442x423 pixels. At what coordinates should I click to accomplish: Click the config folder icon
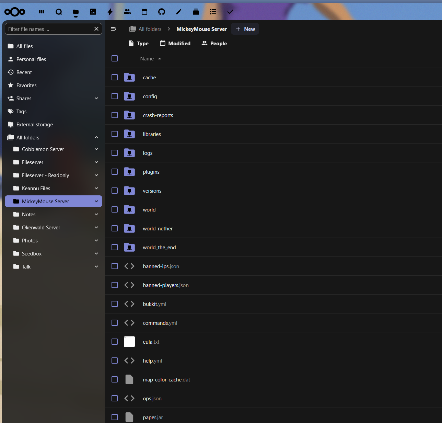pos(129,96)
